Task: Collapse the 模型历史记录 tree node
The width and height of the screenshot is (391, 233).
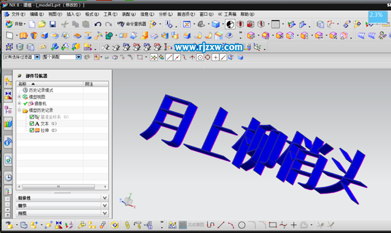Action: (x=19, y=110)
